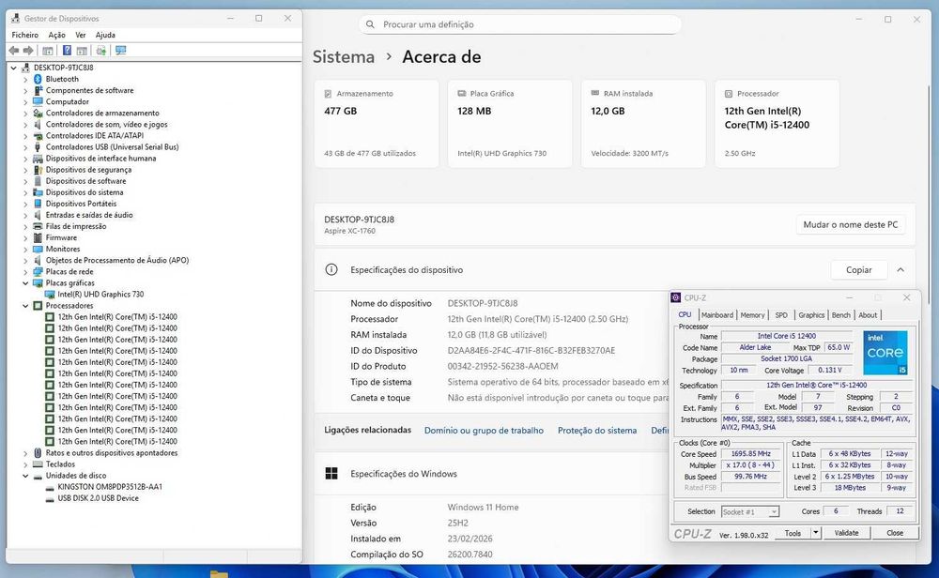The image size is (939, 578).
Task: Click the Intel UHD Graphics 730 device icon
Action: pyautogui.click(x=50, y=295)
